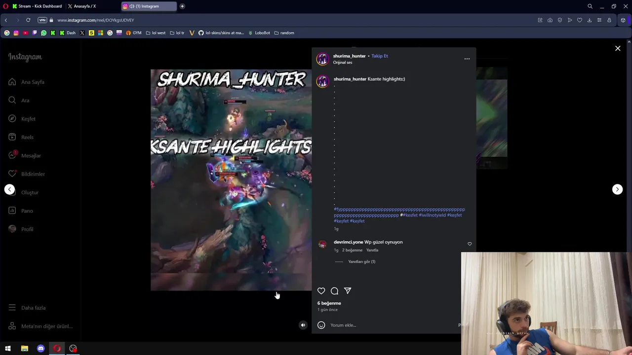Screen dimensions: 632x355
Task: Open the GYM bookmark
Action: pos(134,33)
